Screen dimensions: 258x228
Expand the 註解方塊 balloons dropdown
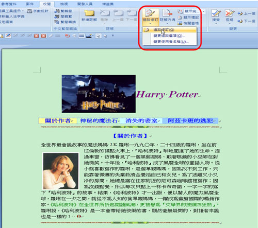click(x=168, y=16)
